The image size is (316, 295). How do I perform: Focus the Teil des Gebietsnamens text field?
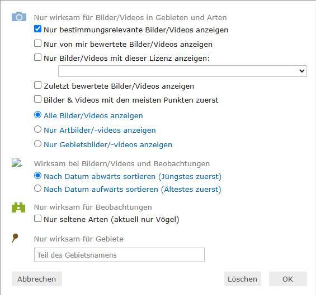[x=119, y=255]
